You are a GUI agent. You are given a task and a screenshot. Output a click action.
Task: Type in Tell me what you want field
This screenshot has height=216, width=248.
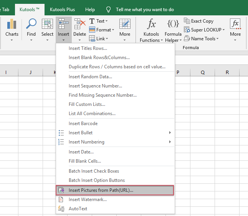click(x=145, y=9)
